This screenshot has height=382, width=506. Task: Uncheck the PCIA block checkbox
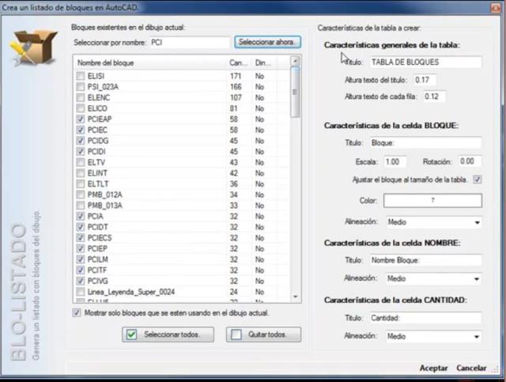pyautogui.click(x=81, y=217)
